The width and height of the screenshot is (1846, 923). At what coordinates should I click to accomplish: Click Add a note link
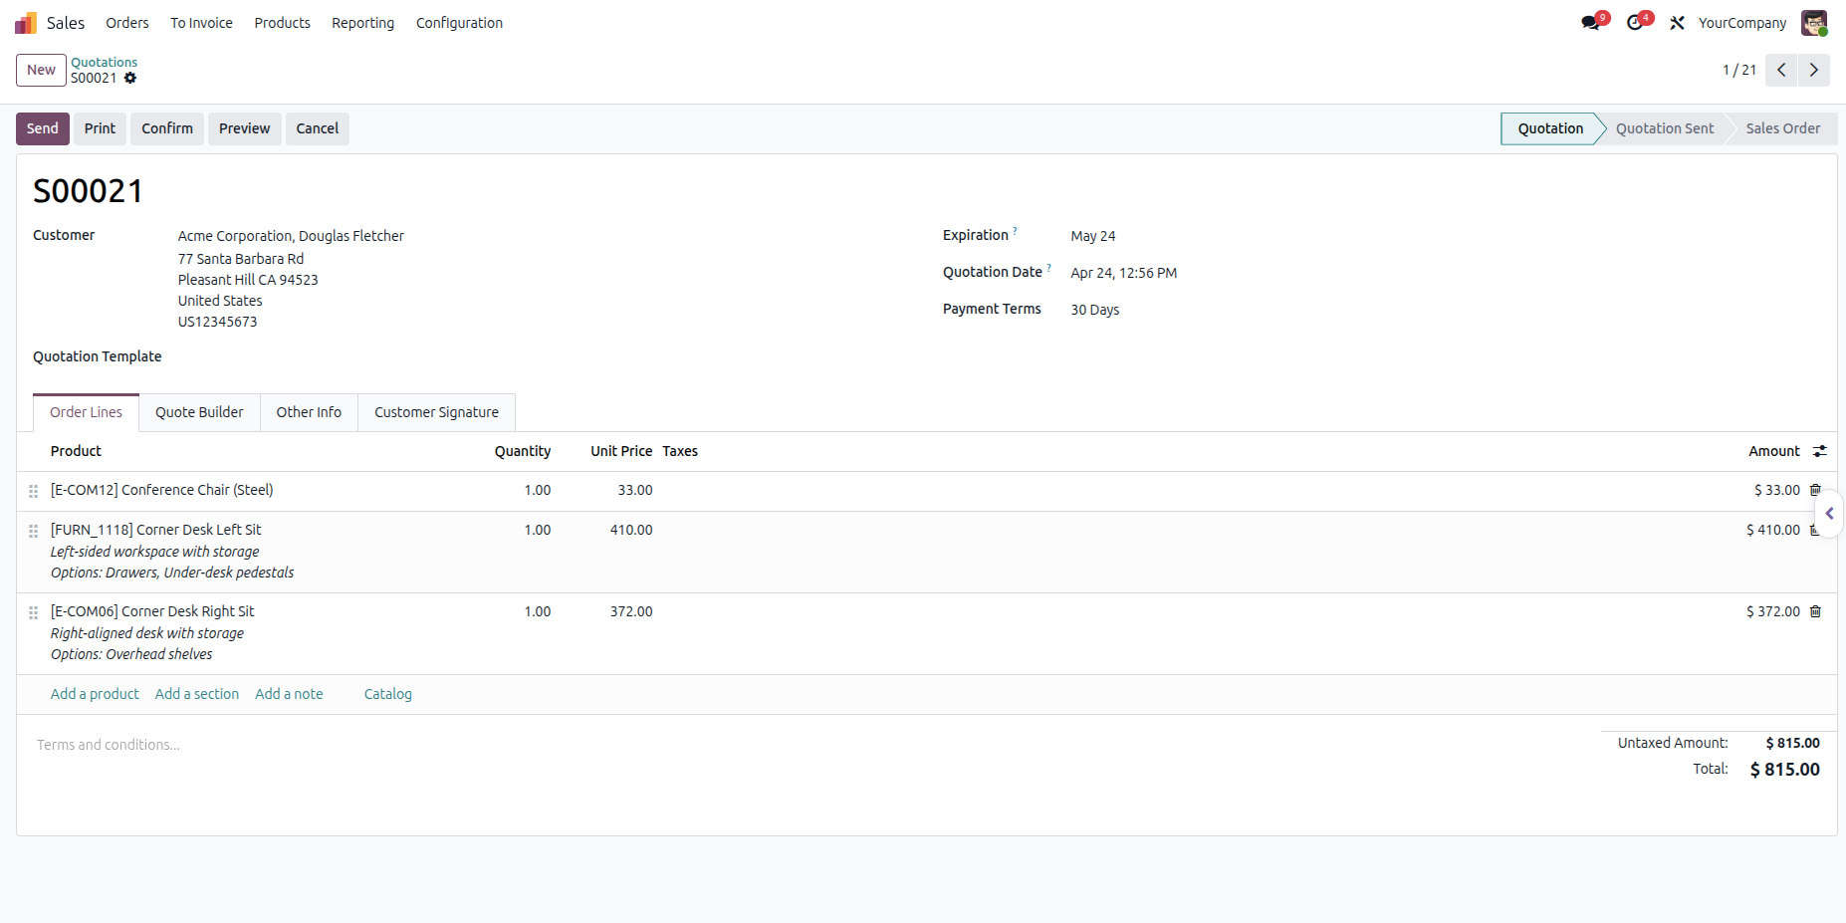[x=289, y=694]
